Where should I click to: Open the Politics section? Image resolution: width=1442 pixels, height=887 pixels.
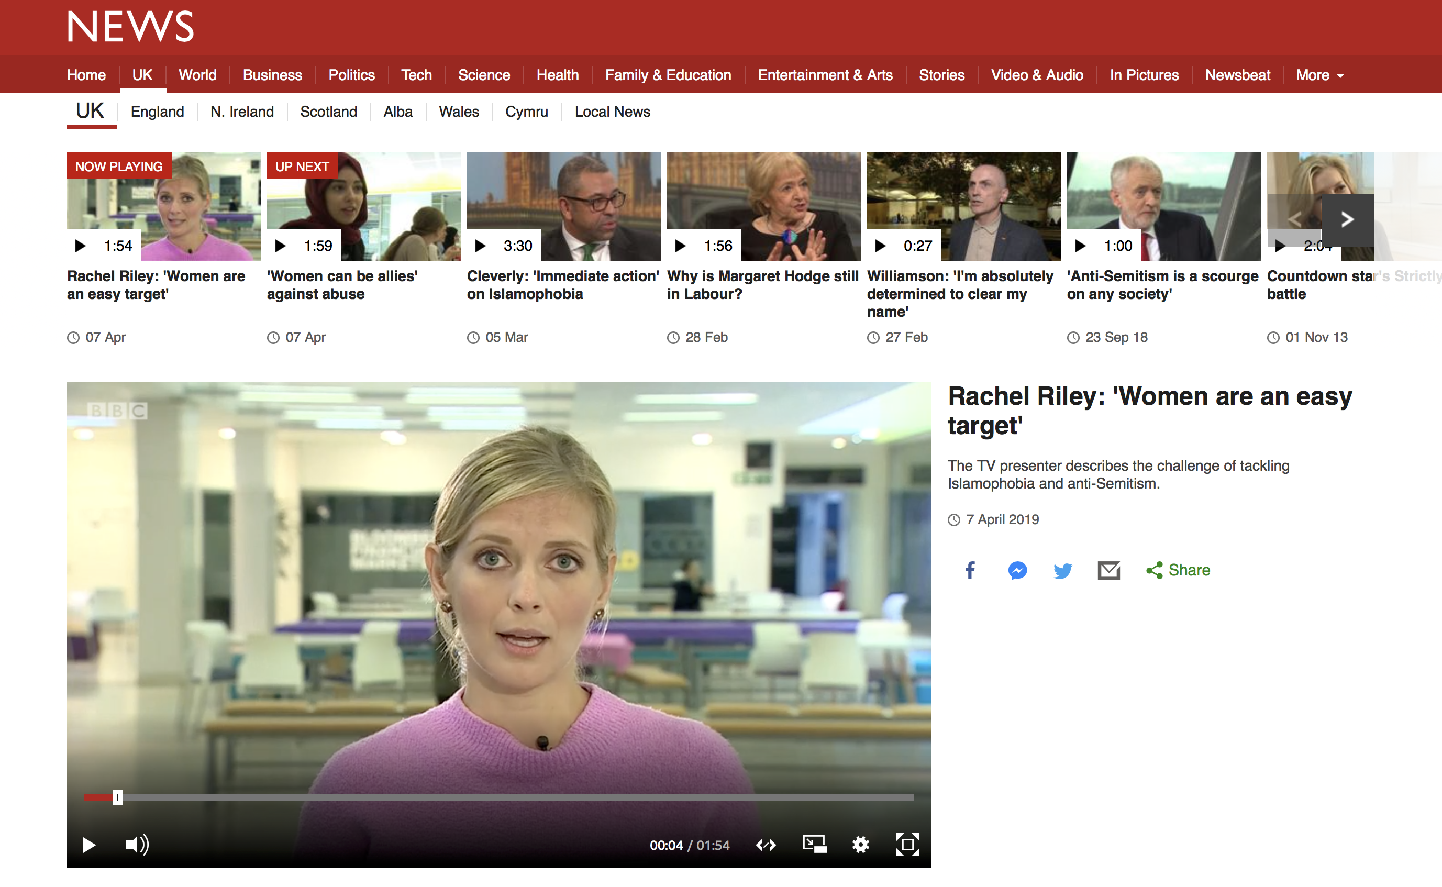click(351, 75)
